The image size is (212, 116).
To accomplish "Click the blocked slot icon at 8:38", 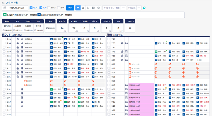I will [51, 81].
